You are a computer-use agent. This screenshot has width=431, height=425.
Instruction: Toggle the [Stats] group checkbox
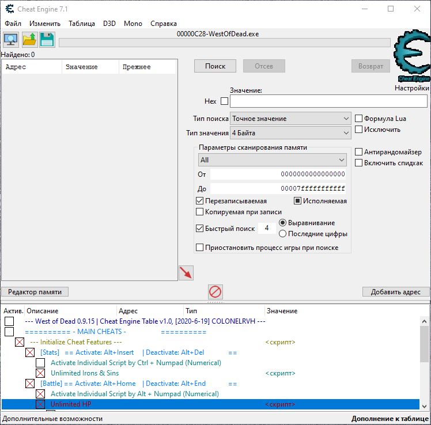(x=30, y=352)
